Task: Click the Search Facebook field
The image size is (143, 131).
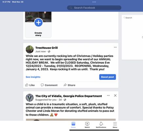Action: 94,8
